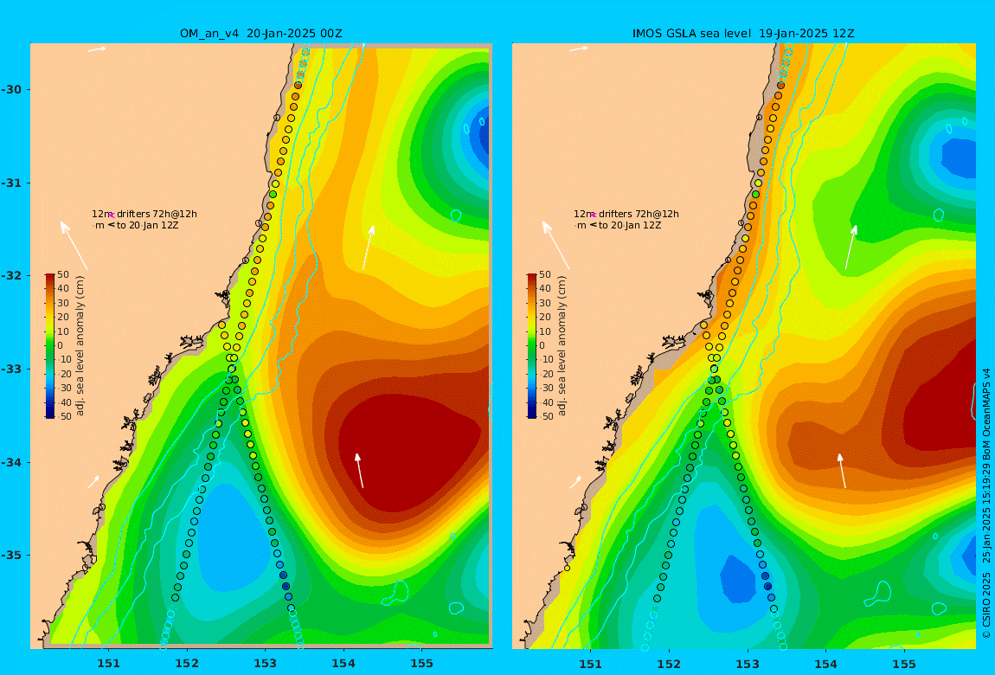Click longitude label "151" under left map
Image resolution: width=995 pixels, height=675 pixels.
click(108, 664)
